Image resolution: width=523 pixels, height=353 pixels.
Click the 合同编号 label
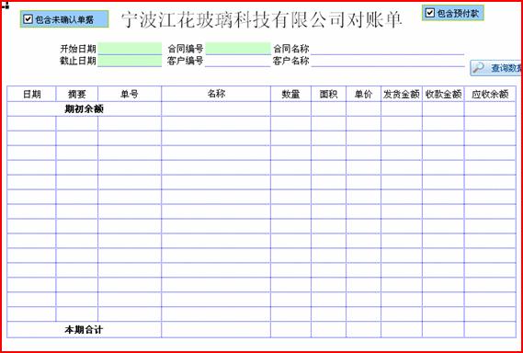pos(186,49)
